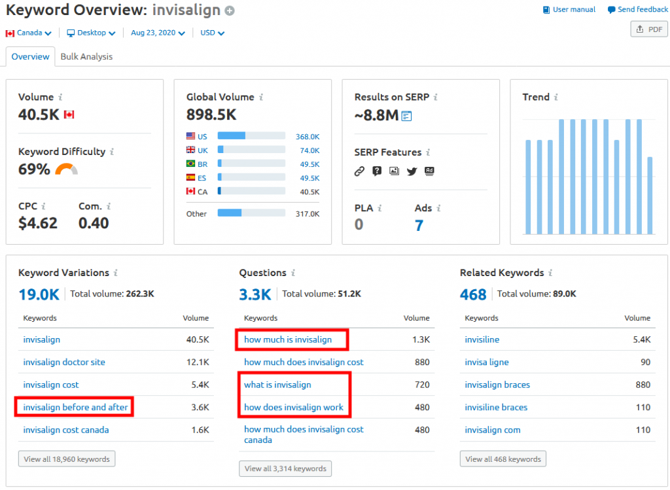Click the 368.0K US volume value
Image resolution: width=670 pixels, height=490 pixels.
click(308, 137)
